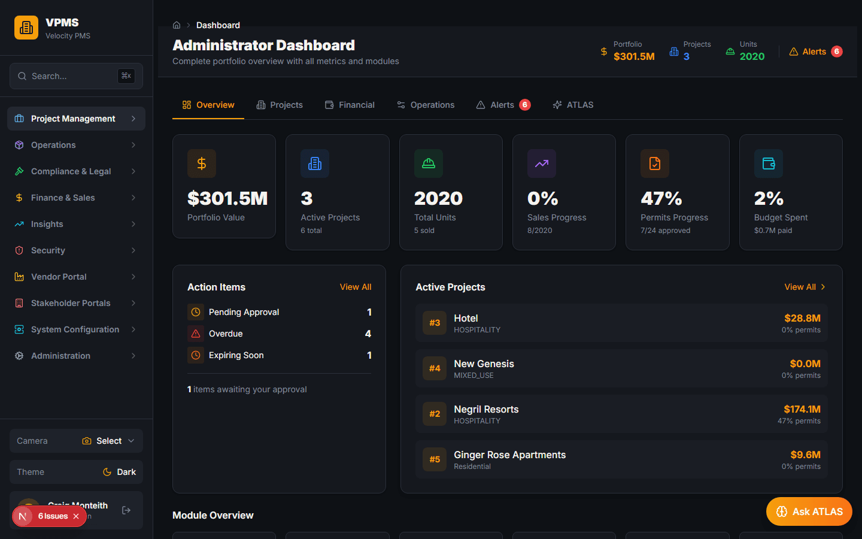
Task: Select the Insights trending-arrow icon
Action: pos(19,223)
